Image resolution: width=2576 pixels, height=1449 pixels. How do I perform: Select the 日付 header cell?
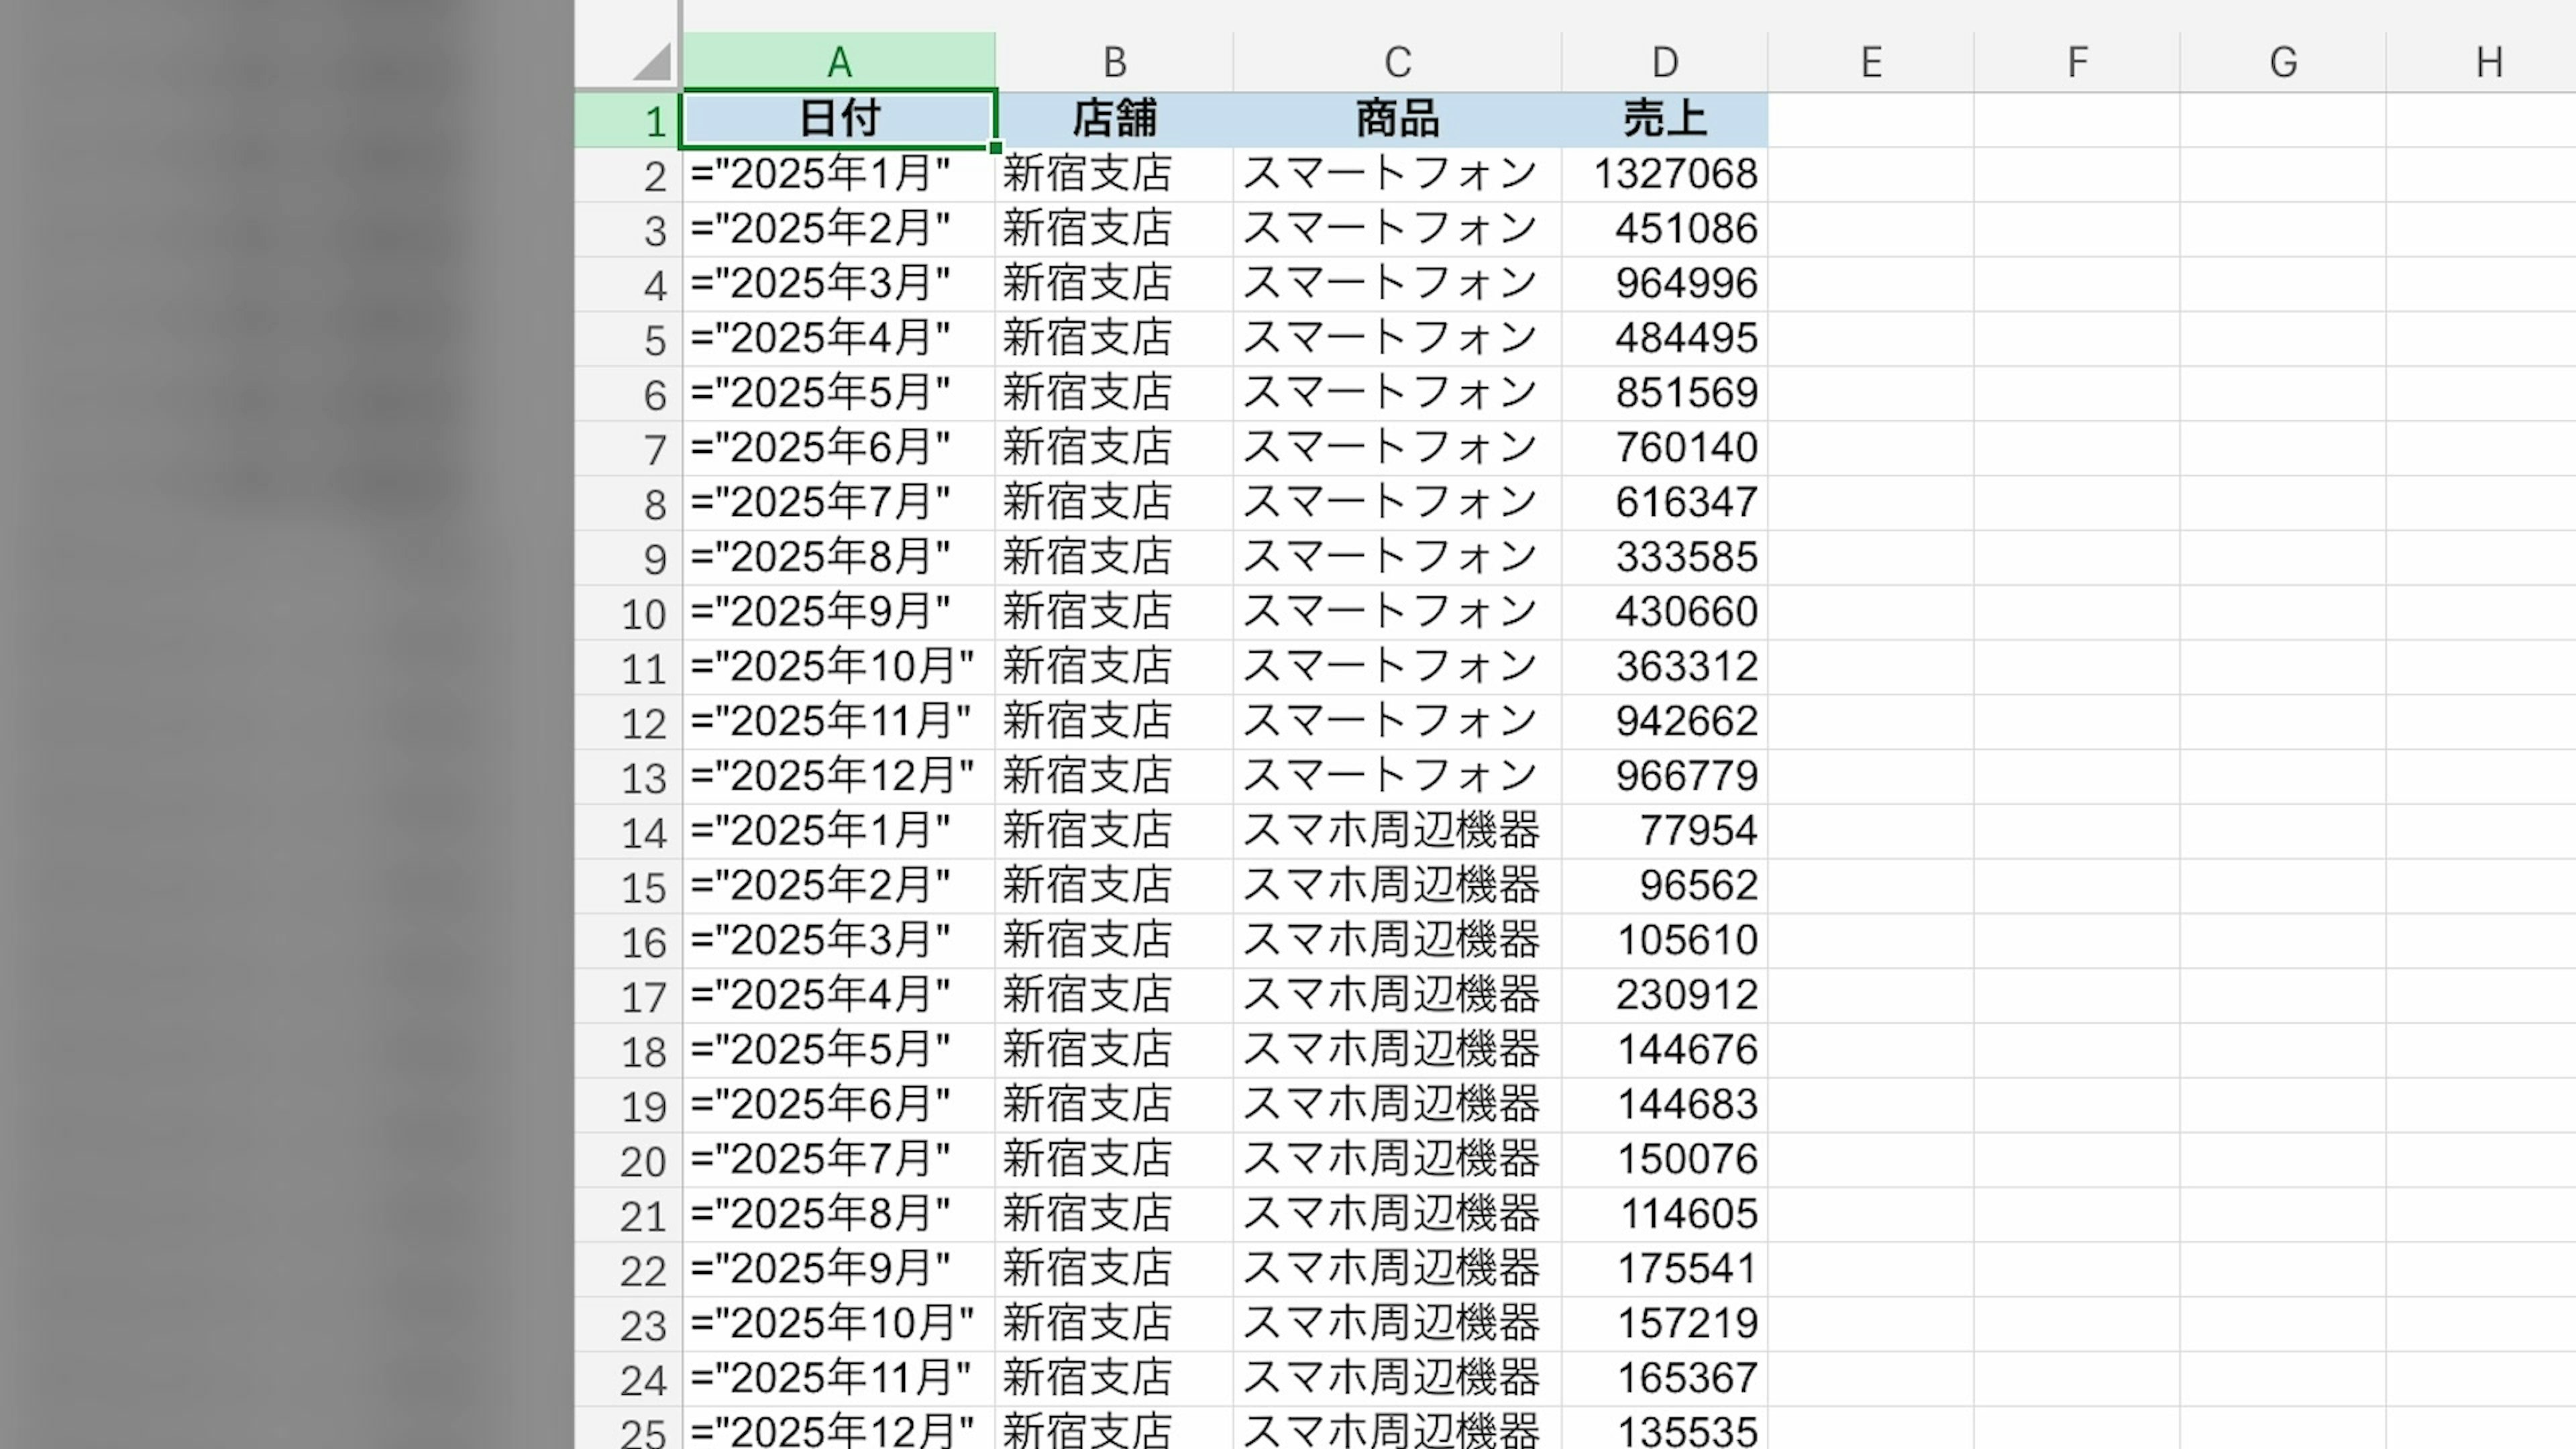[839, 119]
